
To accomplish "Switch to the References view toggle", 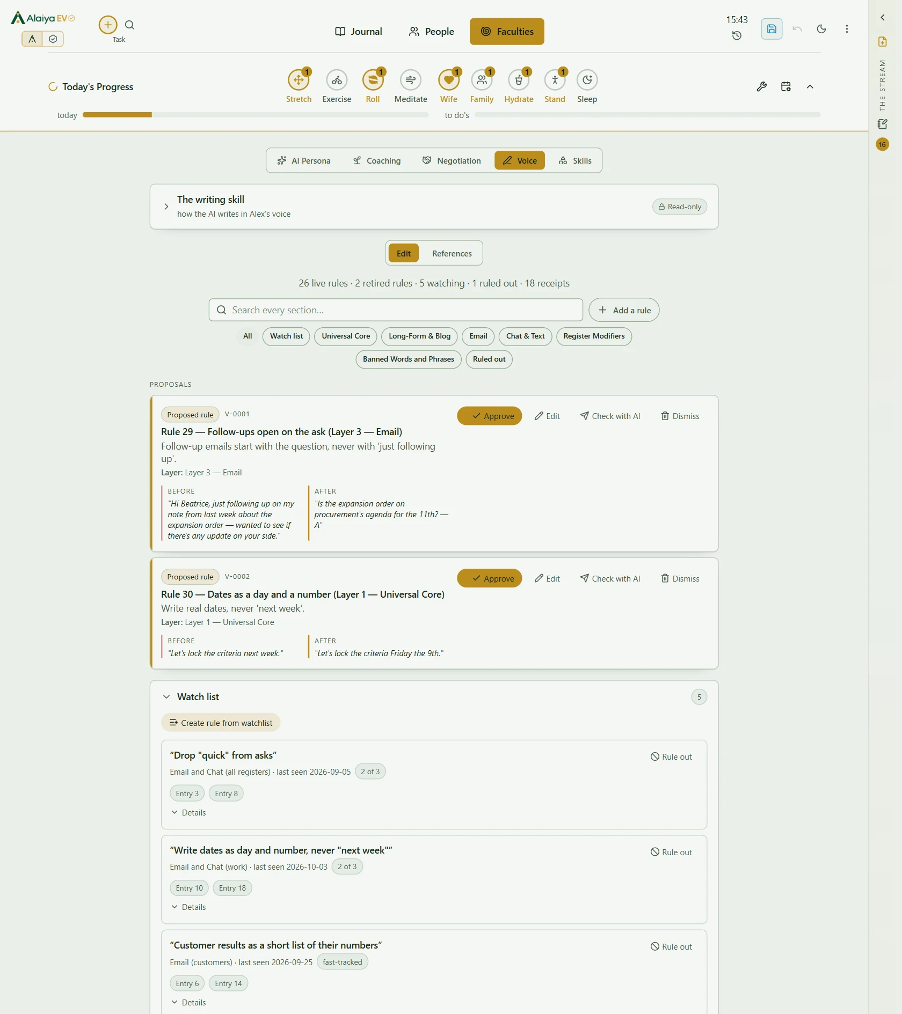I will 452,253.
